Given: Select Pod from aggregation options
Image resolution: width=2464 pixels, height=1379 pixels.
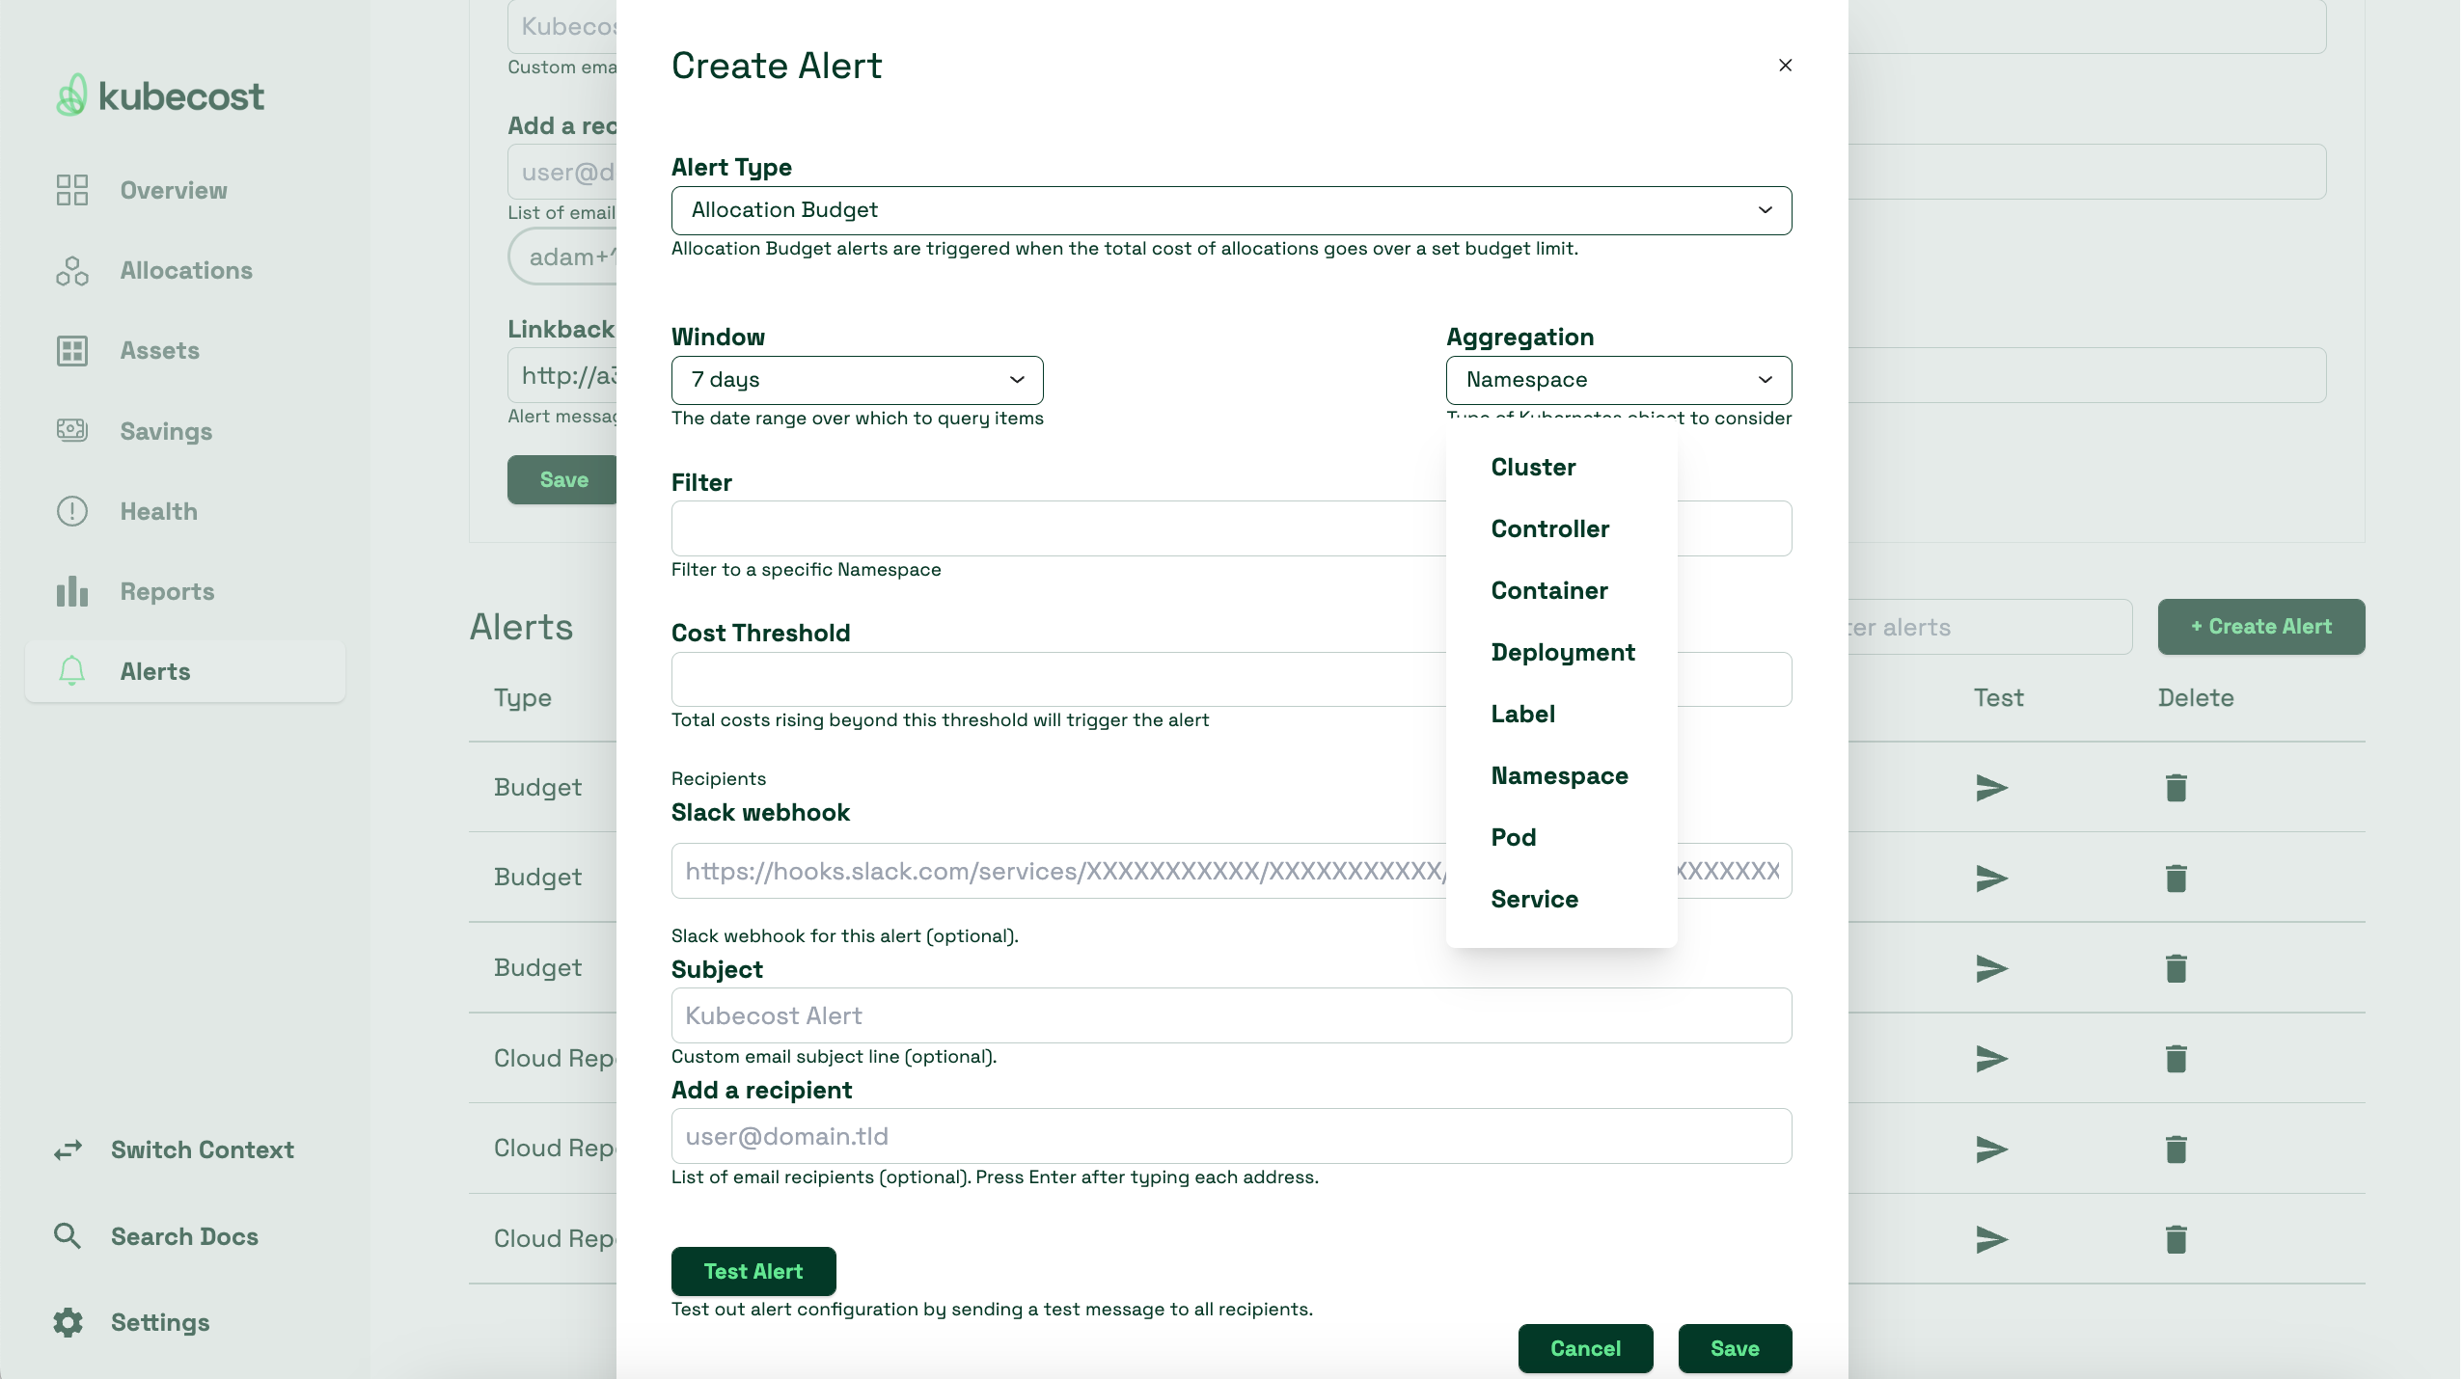Looking at the screenshot, I should pos(1513,838).
